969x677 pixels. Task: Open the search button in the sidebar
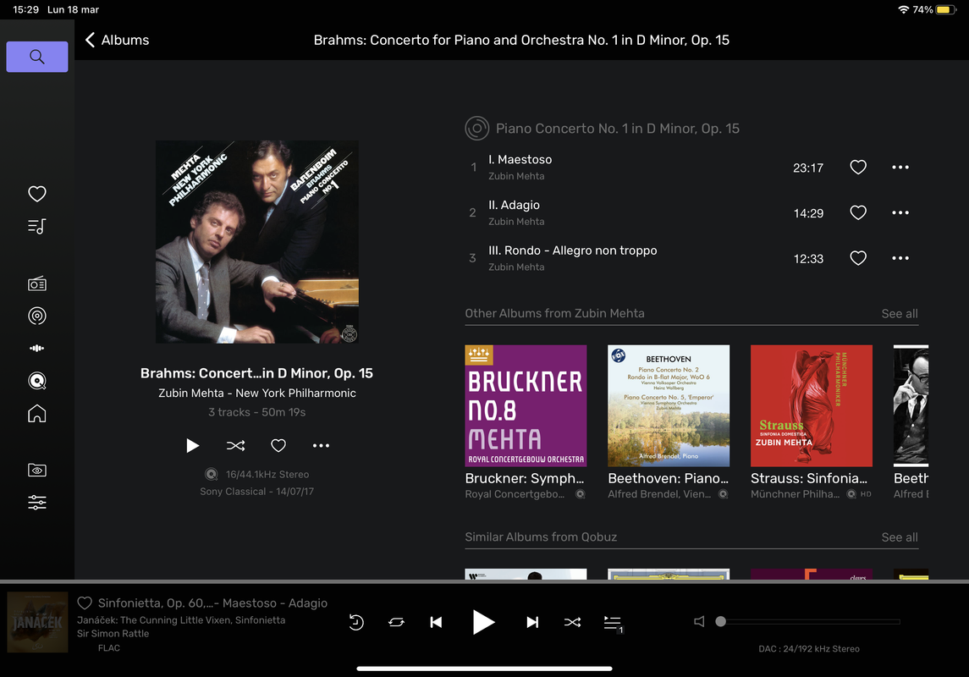(37, 57)
